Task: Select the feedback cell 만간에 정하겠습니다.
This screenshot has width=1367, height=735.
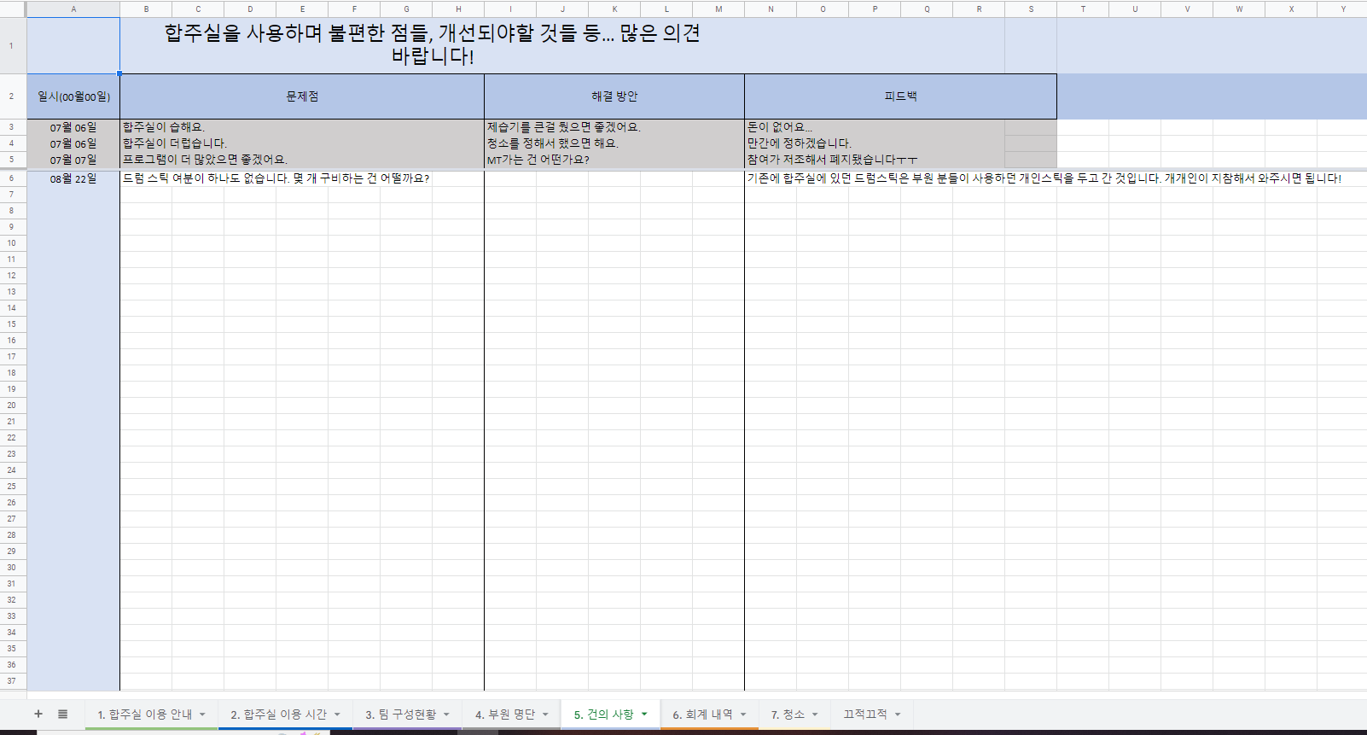Action: tap(875, 143)
